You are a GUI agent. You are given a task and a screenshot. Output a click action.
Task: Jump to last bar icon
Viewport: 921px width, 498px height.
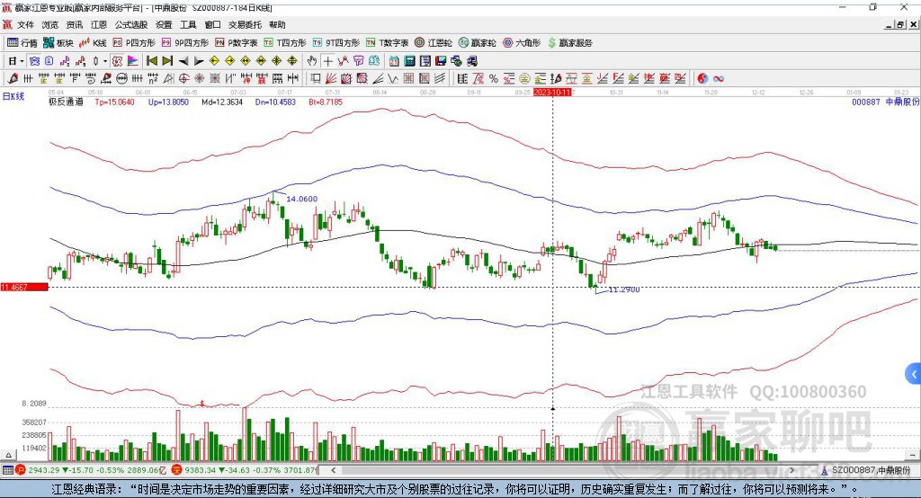[x=167, y=61]
